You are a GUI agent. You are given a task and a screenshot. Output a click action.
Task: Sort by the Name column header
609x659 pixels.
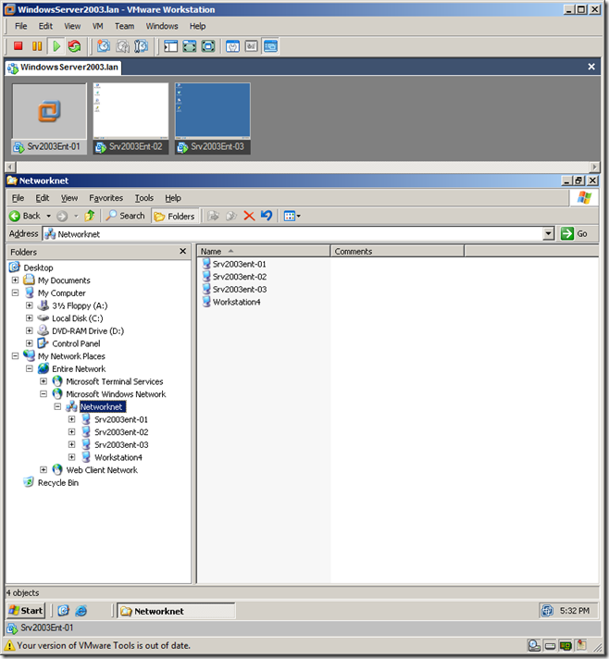tap(264, 252)
